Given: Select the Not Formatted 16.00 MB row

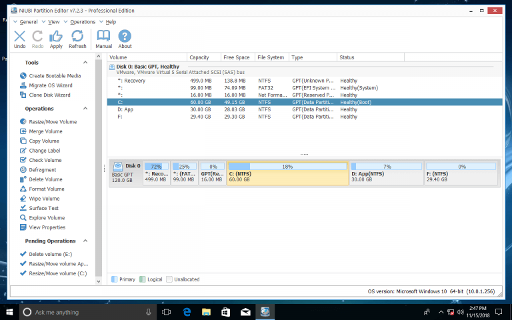Looking at the screenshot, I should (305, 95).
